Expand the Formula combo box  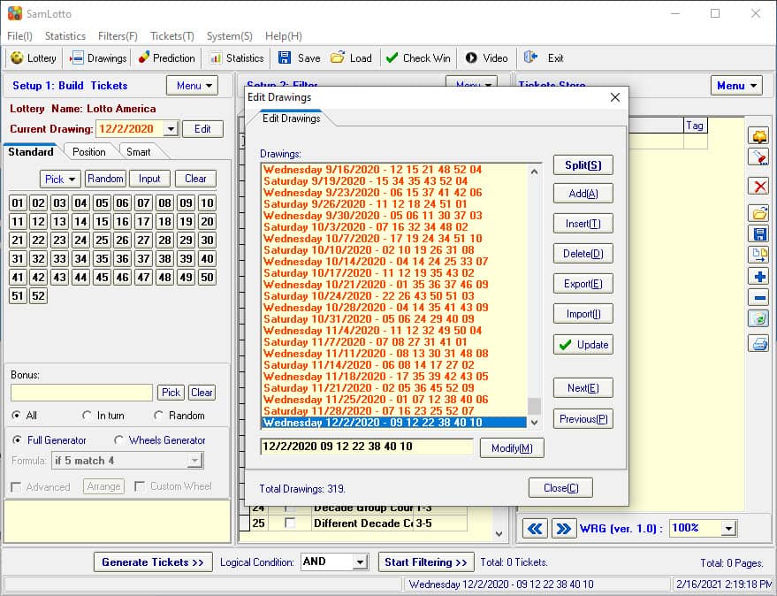tap(194, 461)
